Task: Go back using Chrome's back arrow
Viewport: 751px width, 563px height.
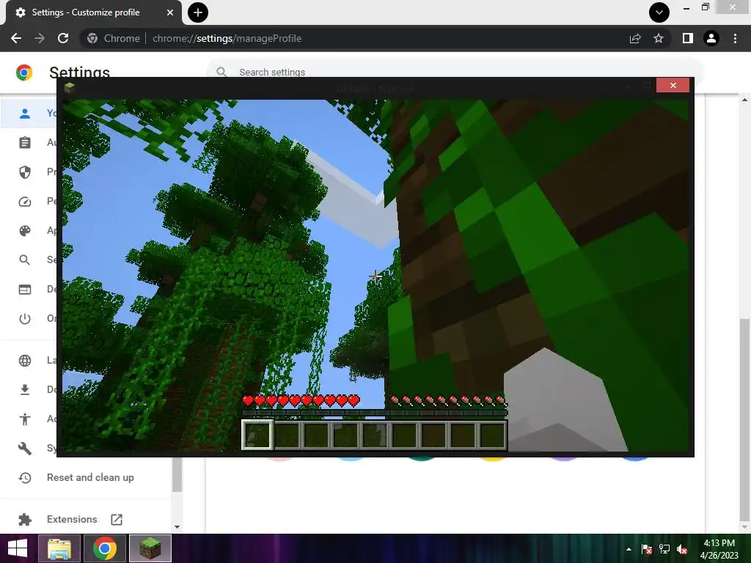Action: tap(16, 38)
